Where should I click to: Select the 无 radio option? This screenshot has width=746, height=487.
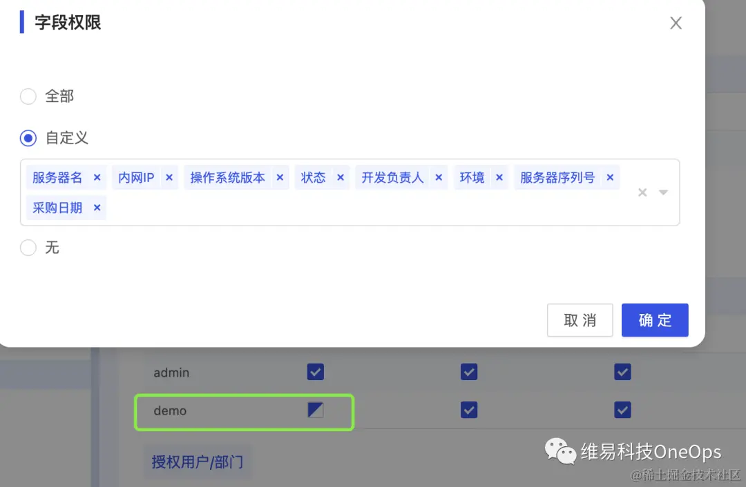[28, 248]
